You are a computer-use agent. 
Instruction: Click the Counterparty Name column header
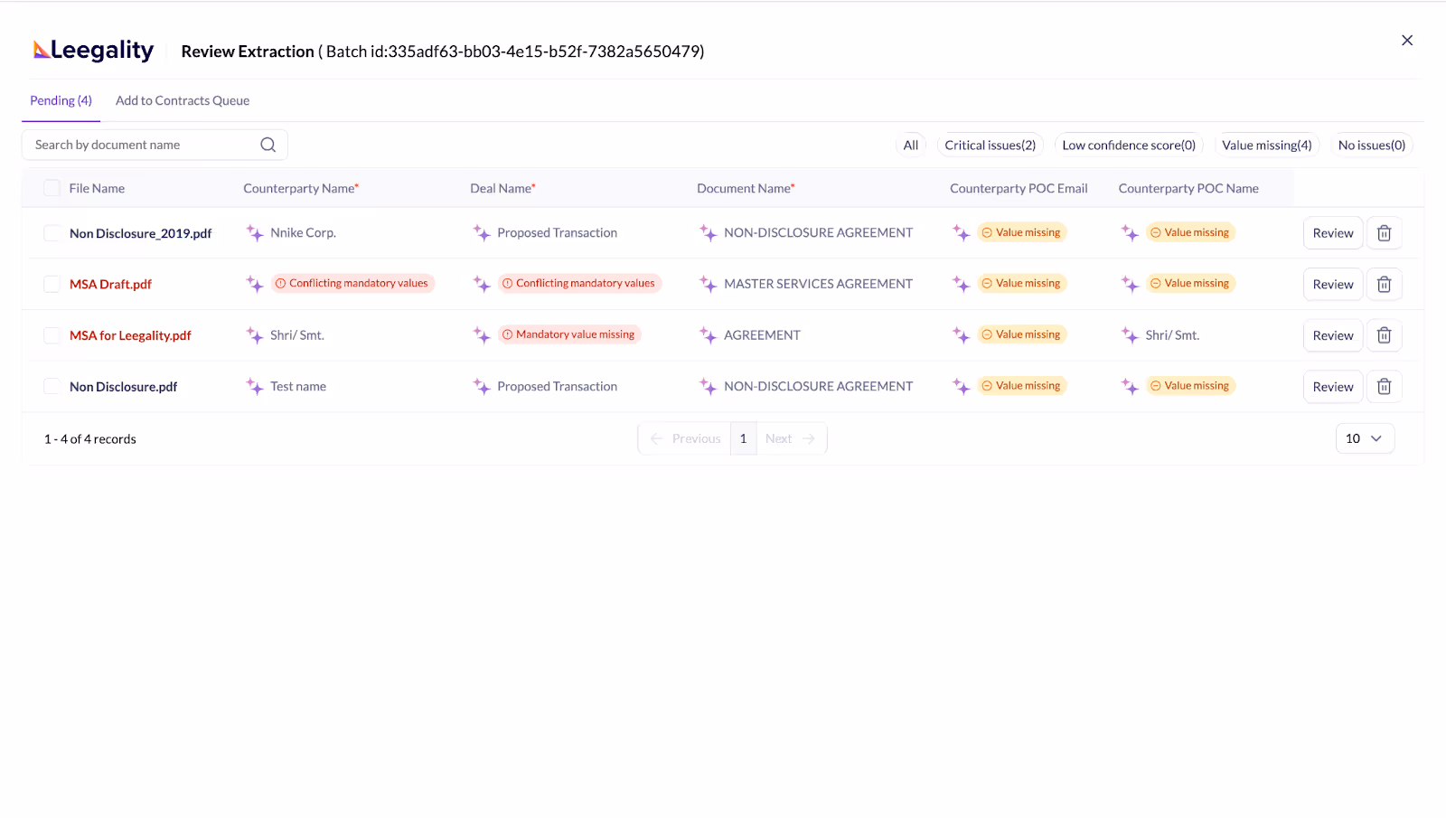coord(301,188)
